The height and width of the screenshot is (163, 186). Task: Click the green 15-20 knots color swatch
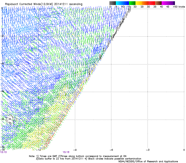132,3
